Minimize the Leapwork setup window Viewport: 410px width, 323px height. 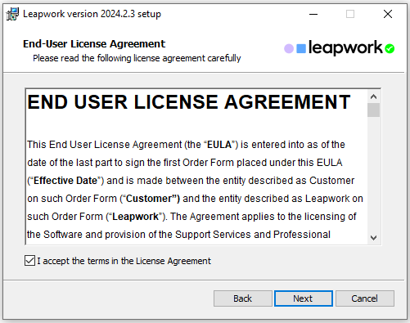[313, 14]
